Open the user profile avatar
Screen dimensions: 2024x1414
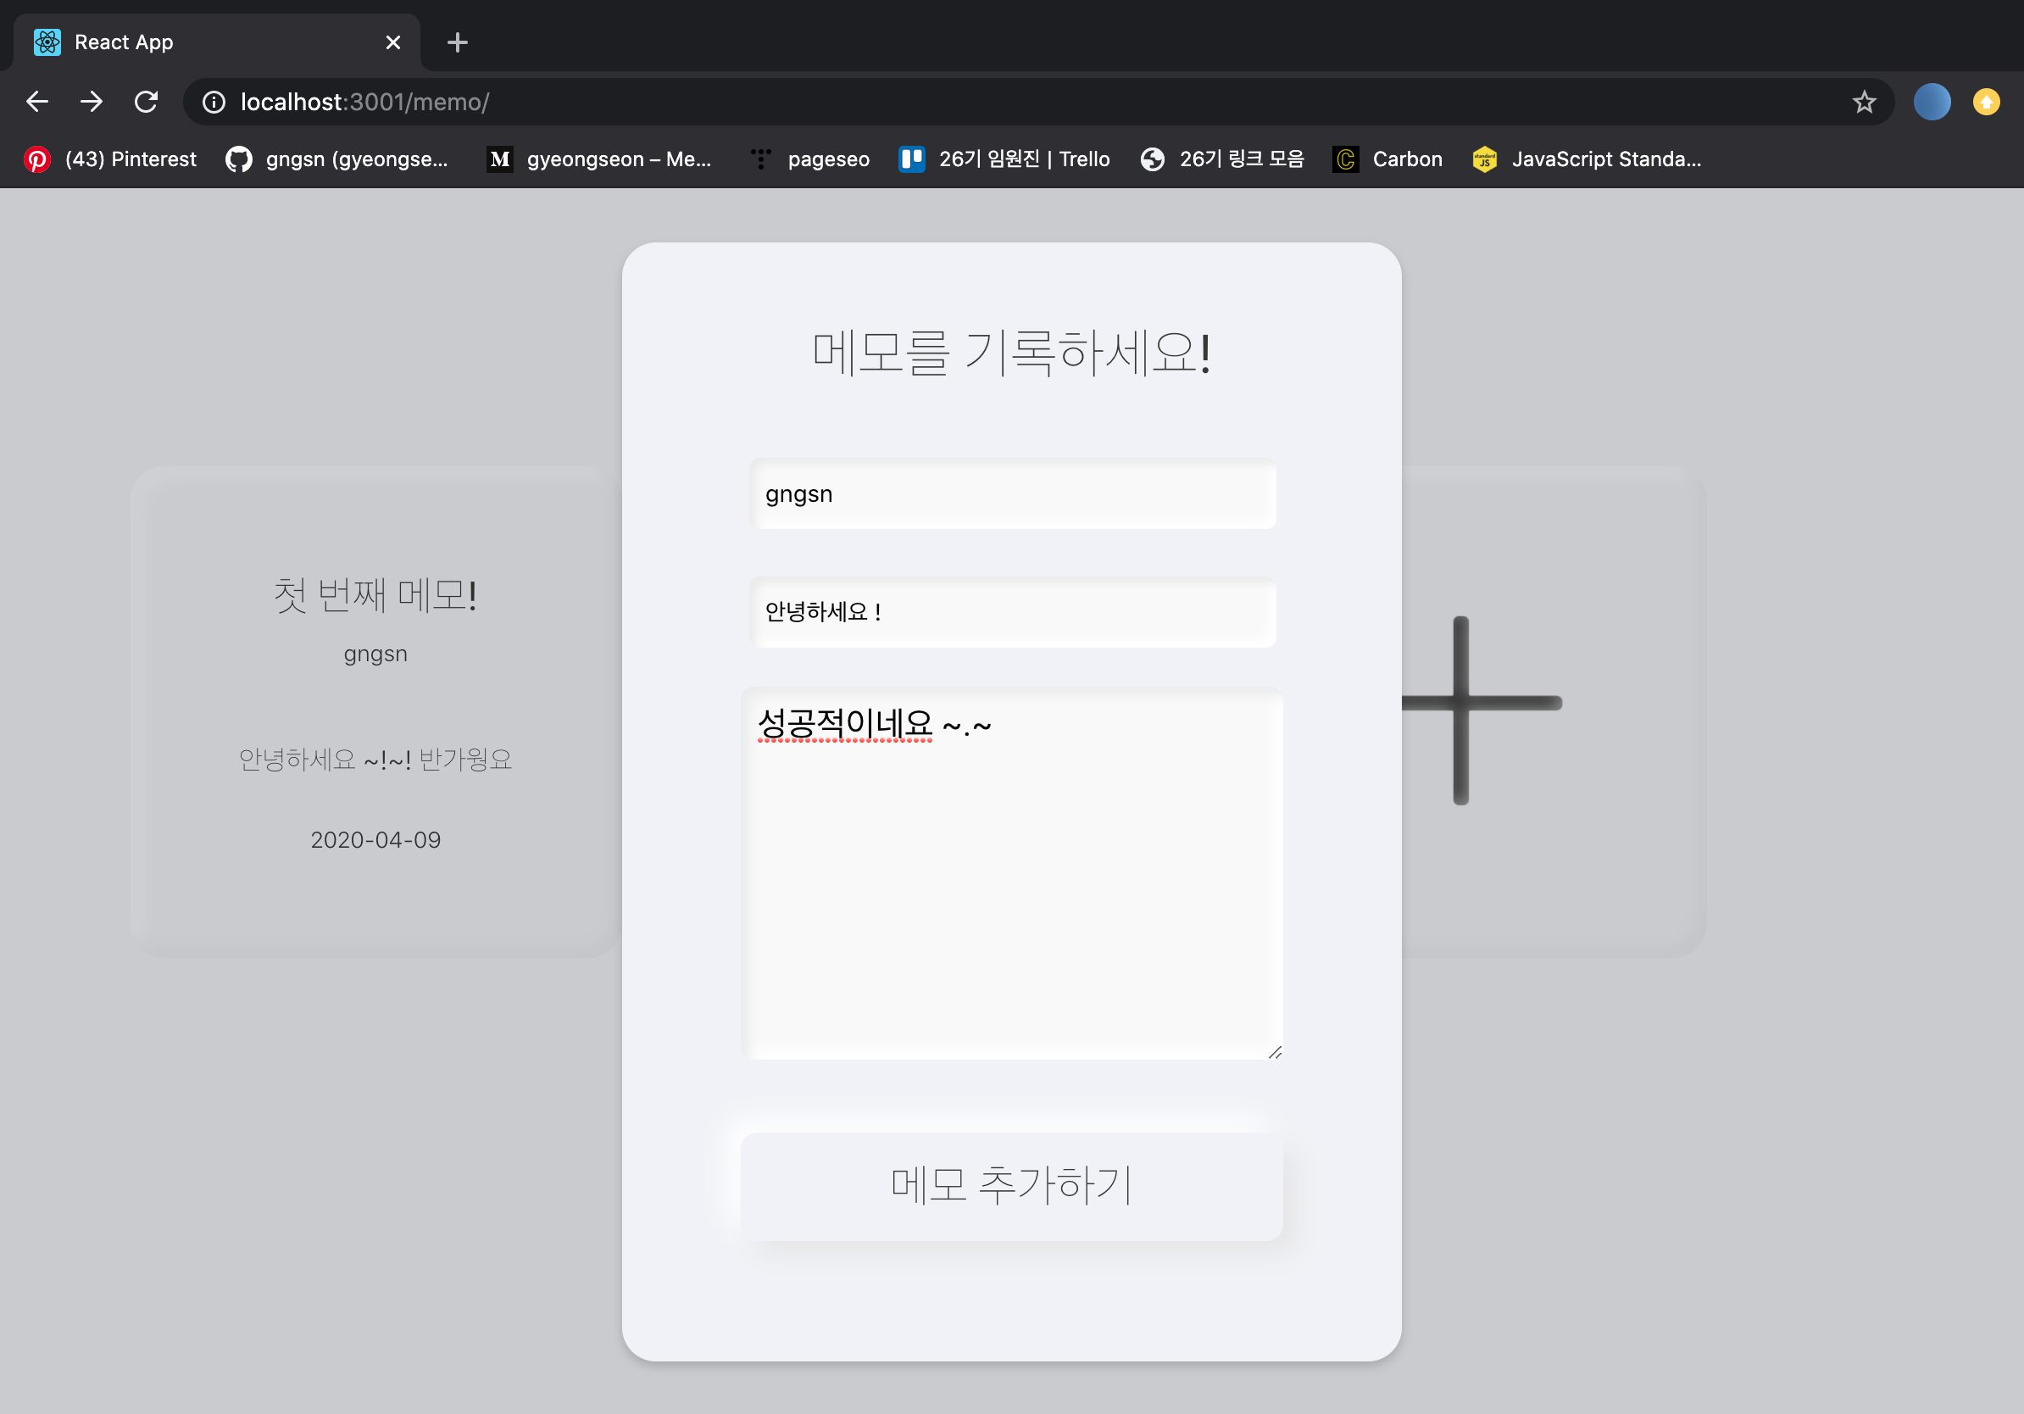1932,103
